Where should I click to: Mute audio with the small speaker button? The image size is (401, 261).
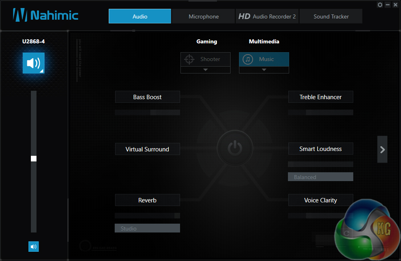tap(34, 247)
